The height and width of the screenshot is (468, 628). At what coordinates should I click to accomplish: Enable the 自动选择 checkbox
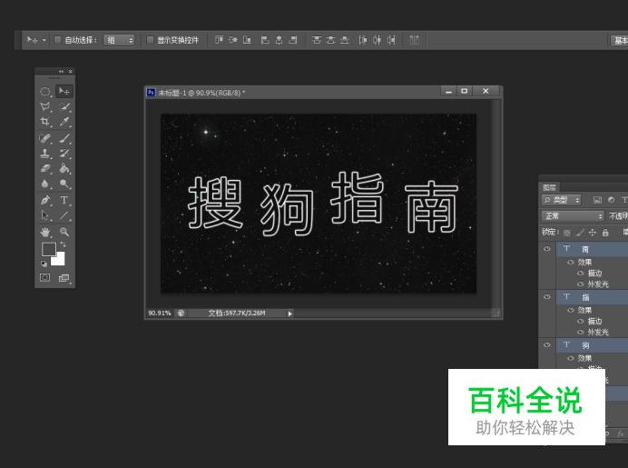(x=58, y=40)
